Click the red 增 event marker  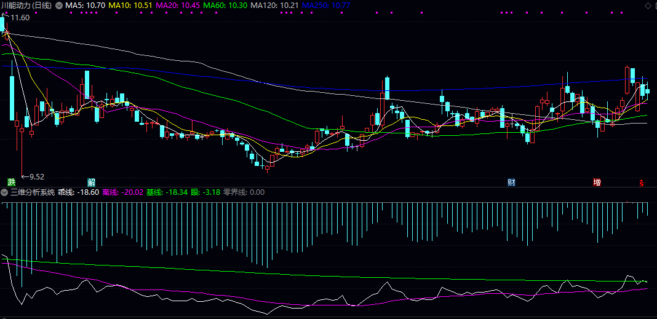pyautogui.click(x=597, y=182)
